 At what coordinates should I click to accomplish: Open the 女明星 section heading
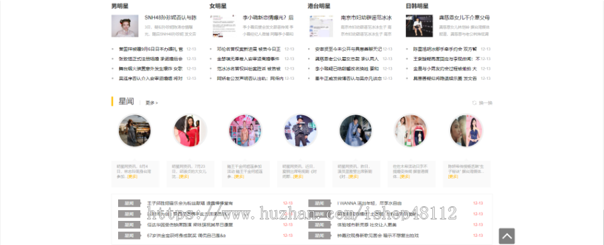click(x=218, y=6)
